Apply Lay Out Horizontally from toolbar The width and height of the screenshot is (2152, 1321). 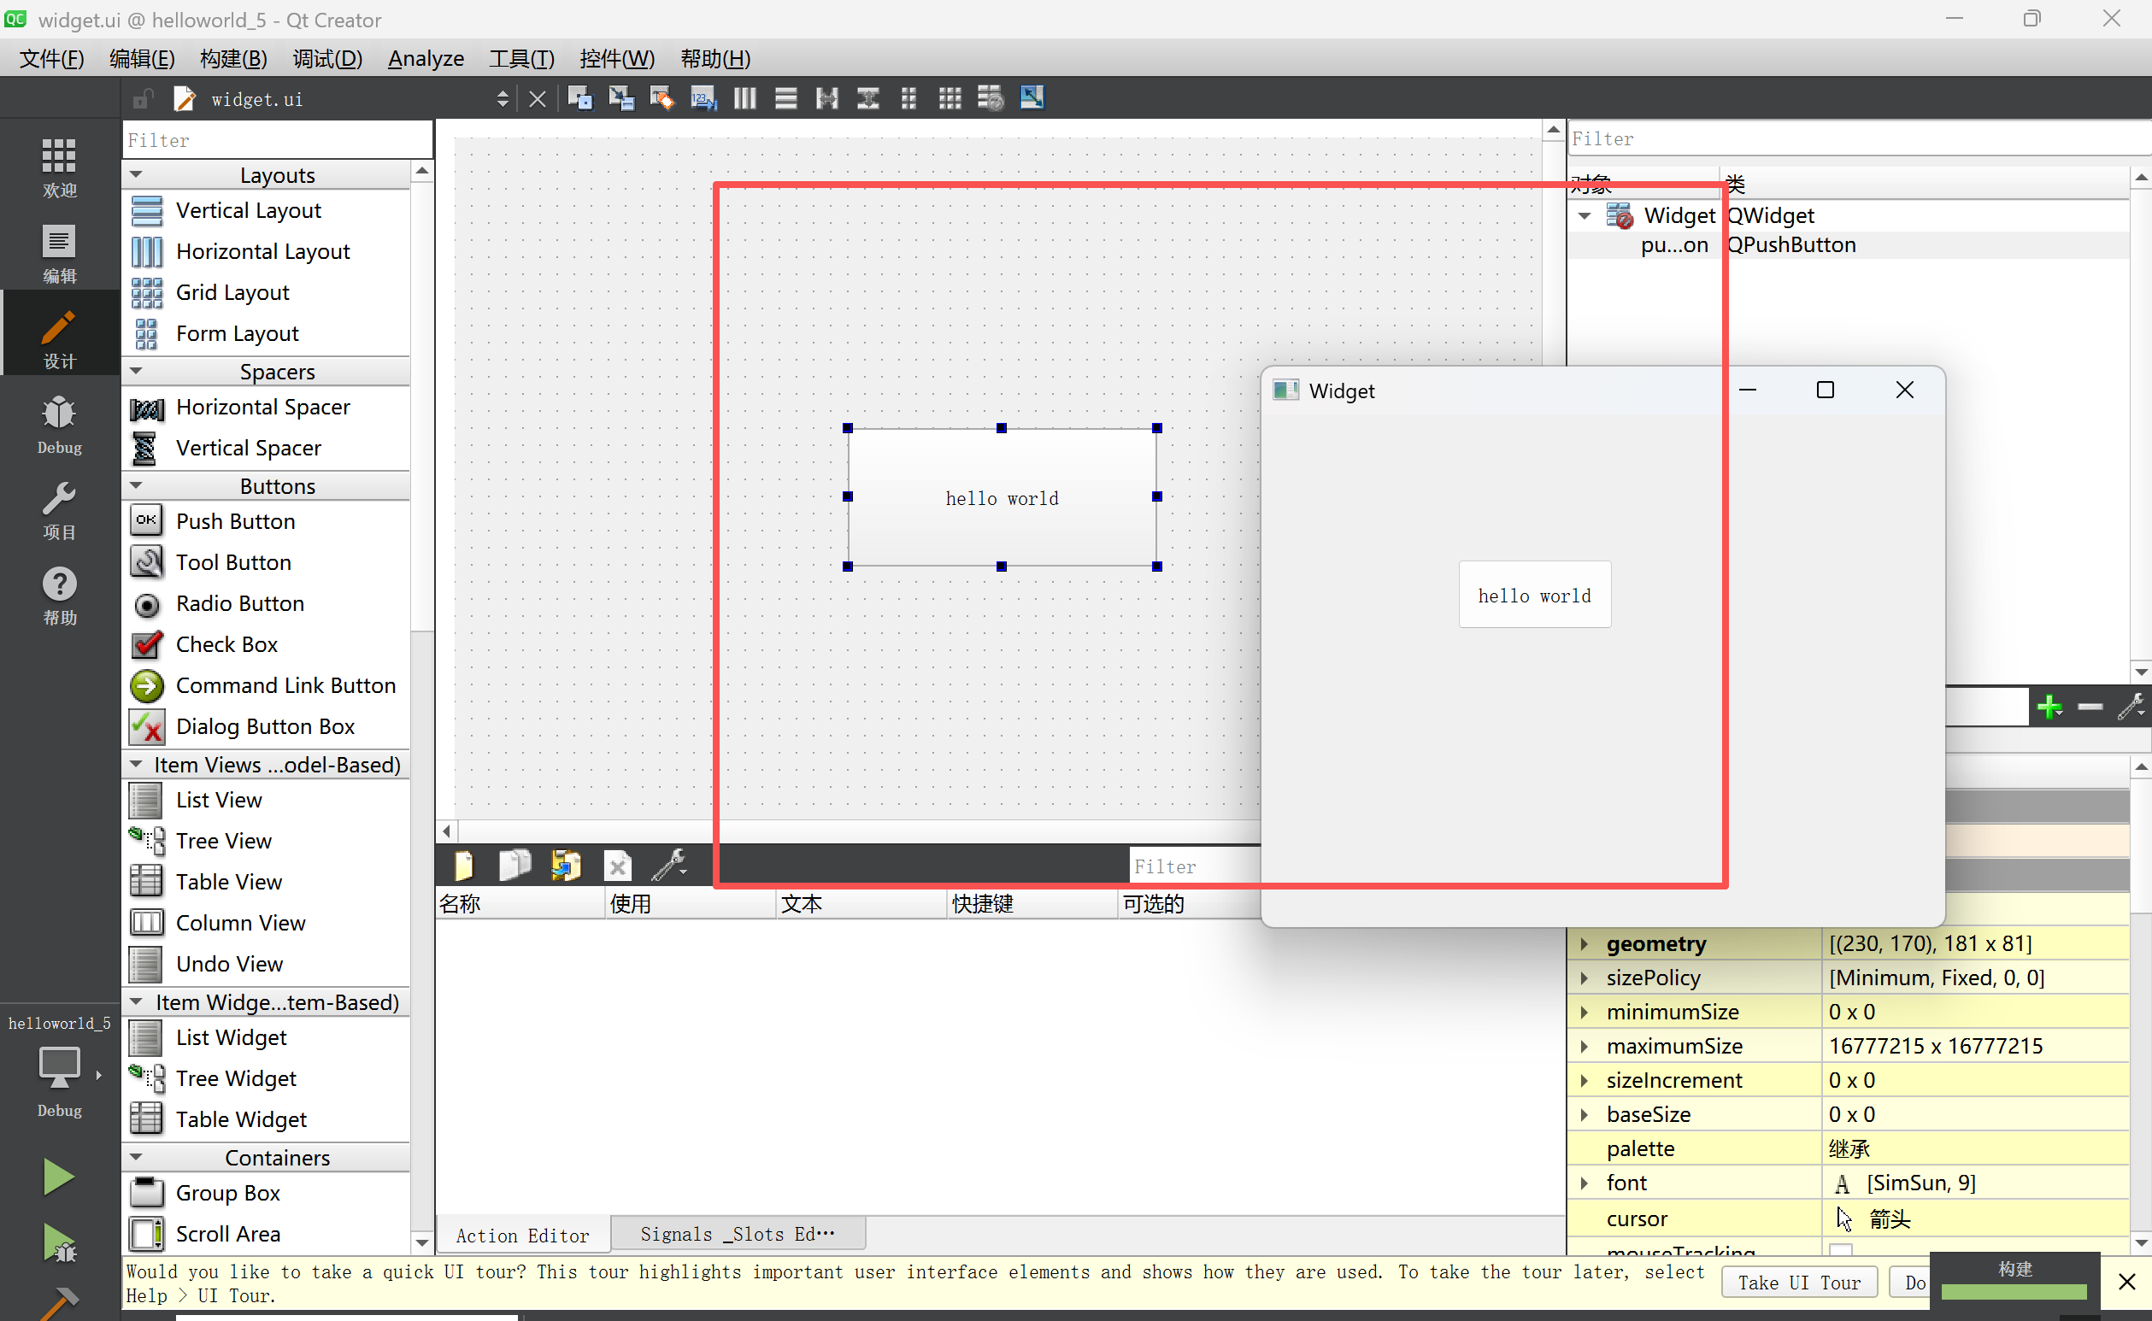pos(744,98)
